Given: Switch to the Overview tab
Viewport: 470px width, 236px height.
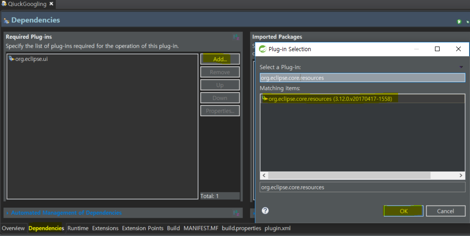Looking at the screenshot, I should [x=13, y=228].
